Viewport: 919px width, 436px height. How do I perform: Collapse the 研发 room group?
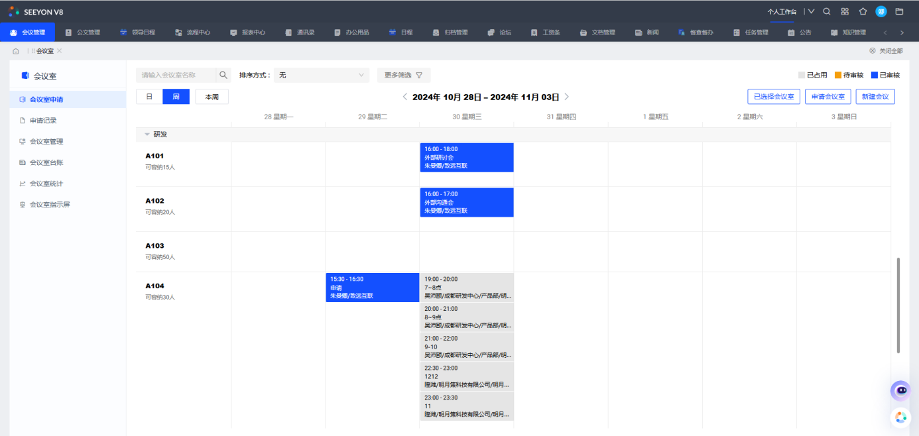(x=147, y=135)
